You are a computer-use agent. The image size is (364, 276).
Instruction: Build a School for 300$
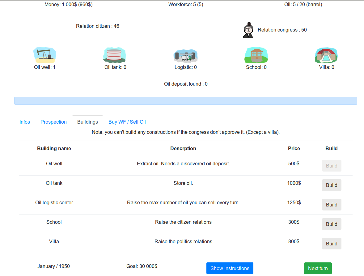coord(332,224)
